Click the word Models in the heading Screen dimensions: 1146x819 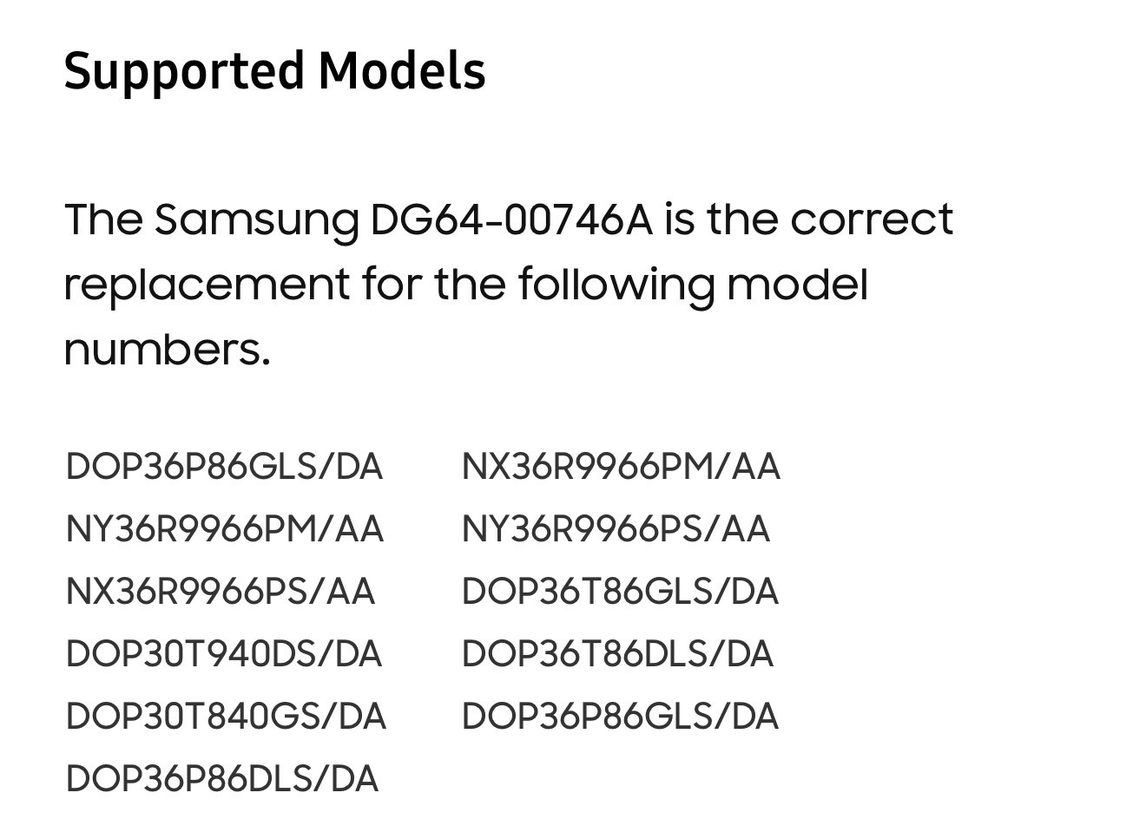pos(402,70)
